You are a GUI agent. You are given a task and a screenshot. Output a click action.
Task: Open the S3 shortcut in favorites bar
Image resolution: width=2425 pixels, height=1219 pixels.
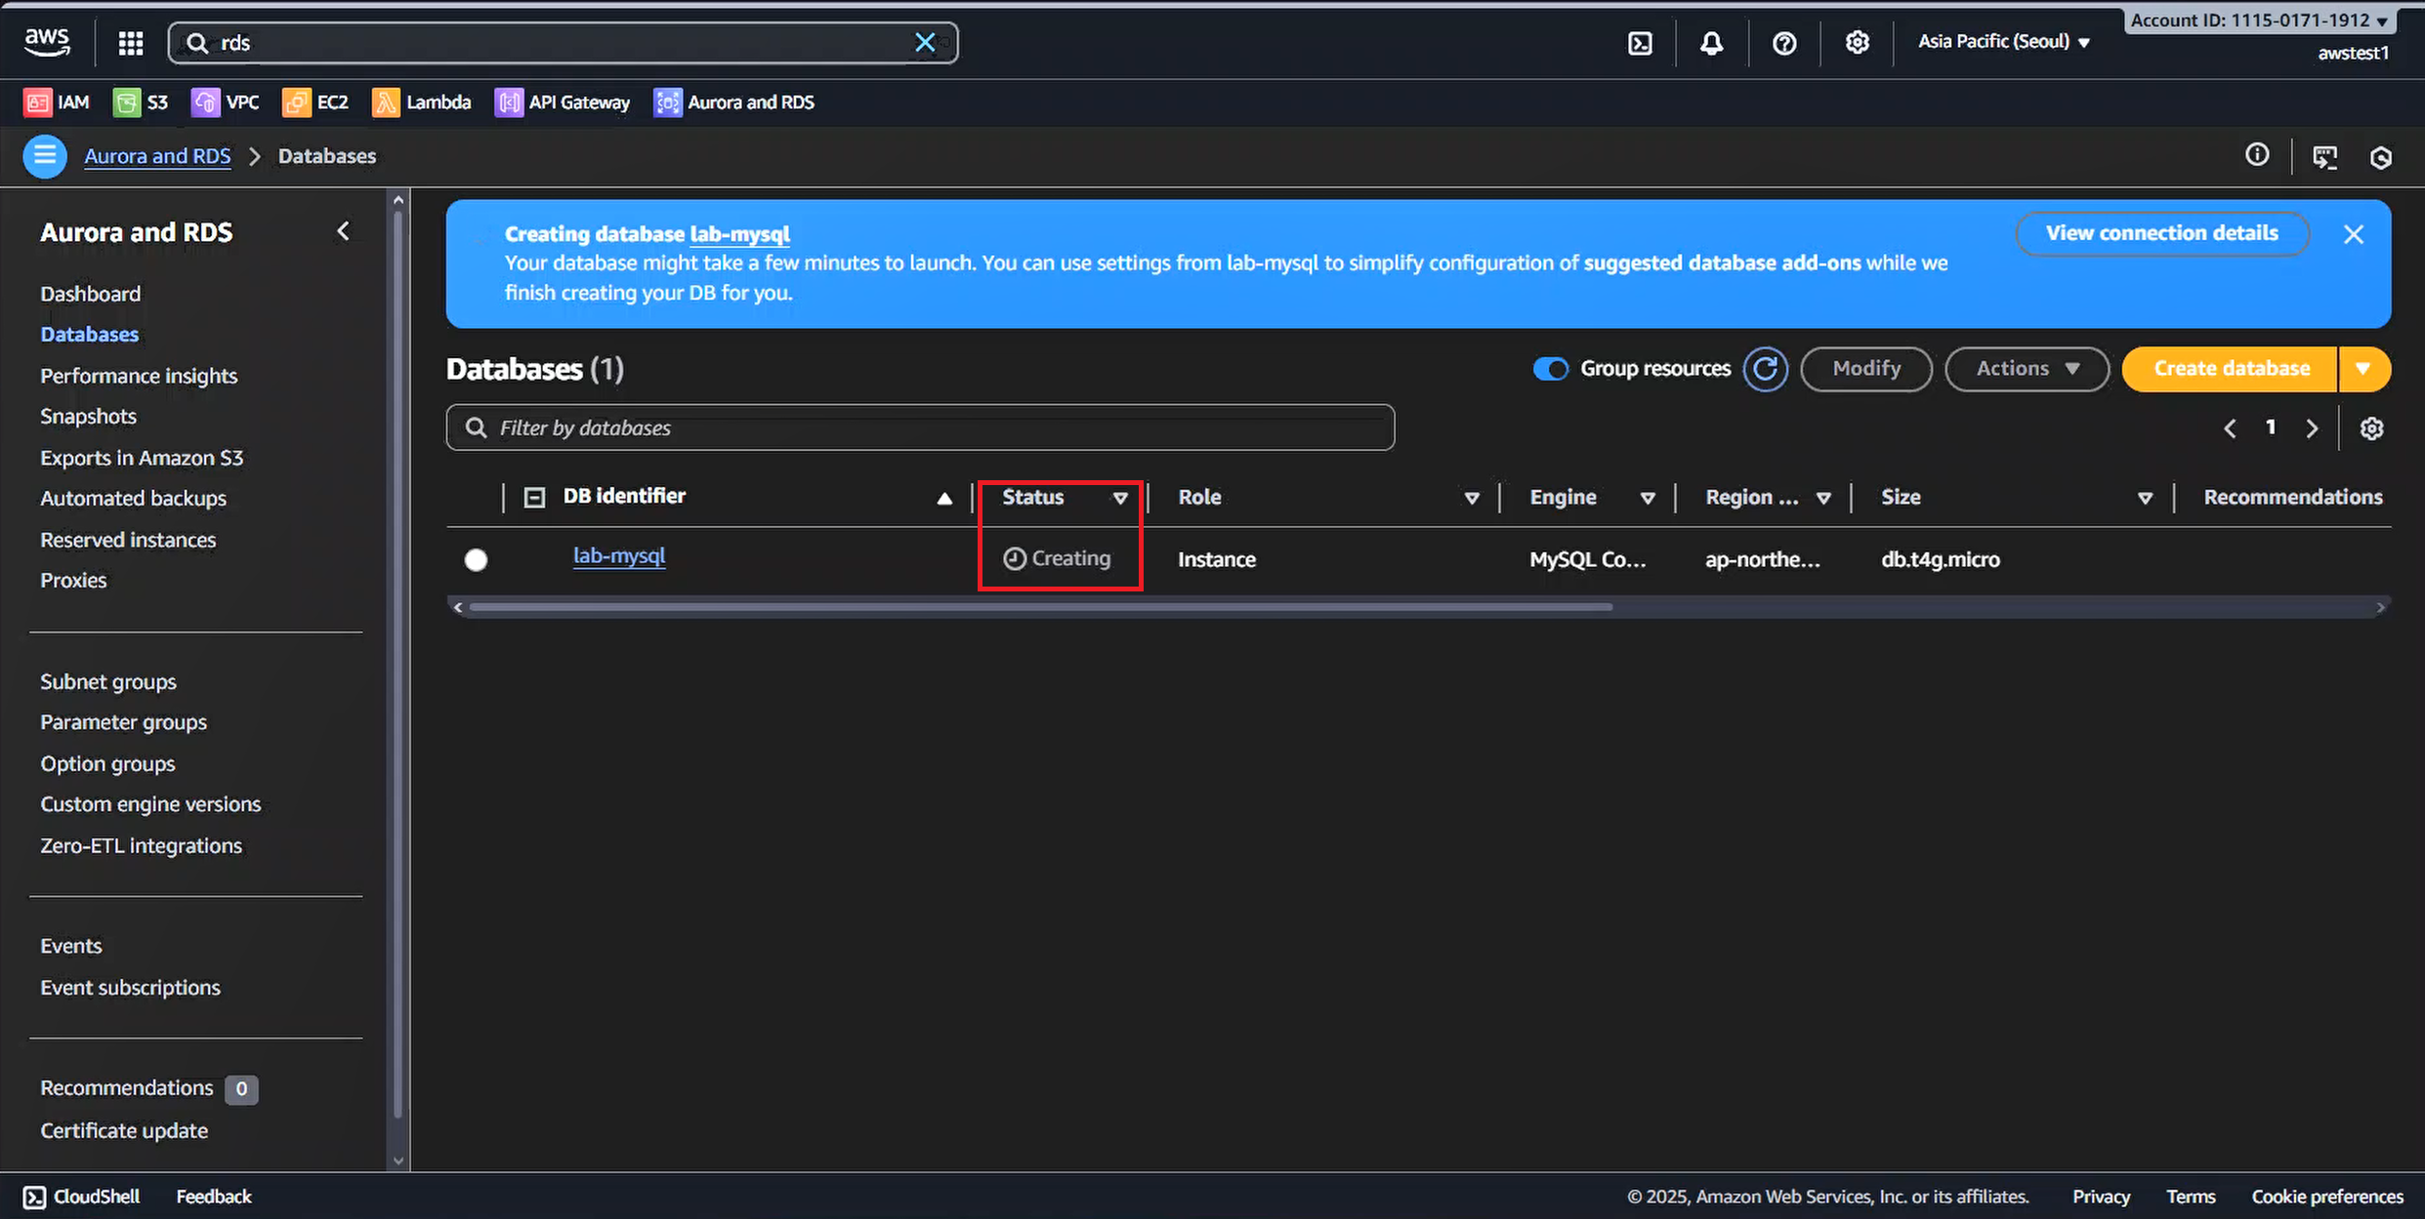[x=141, y=102]
